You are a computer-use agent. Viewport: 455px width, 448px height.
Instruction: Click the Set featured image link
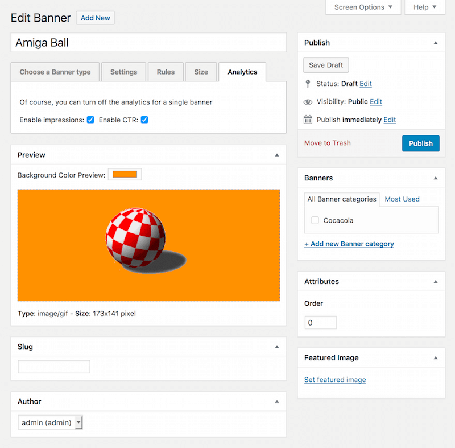click(335, 380)
